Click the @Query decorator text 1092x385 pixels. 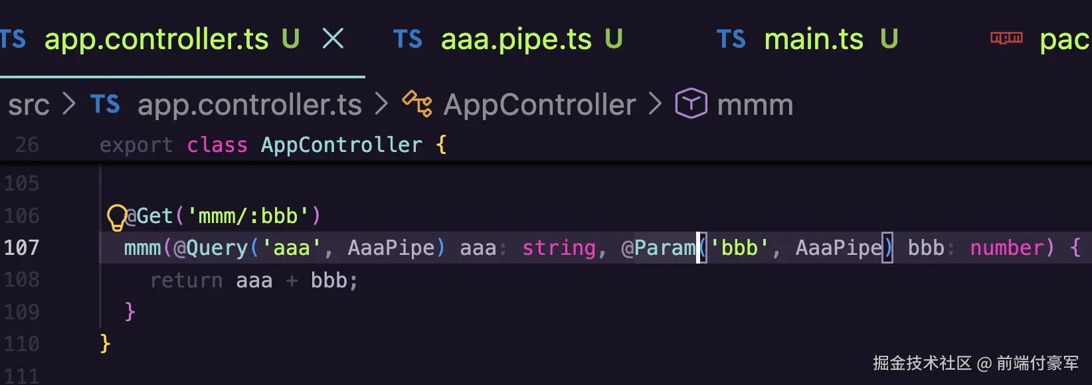[x=211, y=248]
